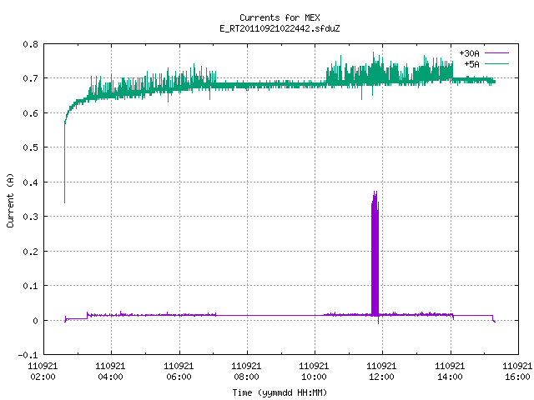Viewport: 534px width, 400px height.
Task: Click the x-axis label 'Time (yymmdd HH:MM)'
Action: (x=280, y=392)
